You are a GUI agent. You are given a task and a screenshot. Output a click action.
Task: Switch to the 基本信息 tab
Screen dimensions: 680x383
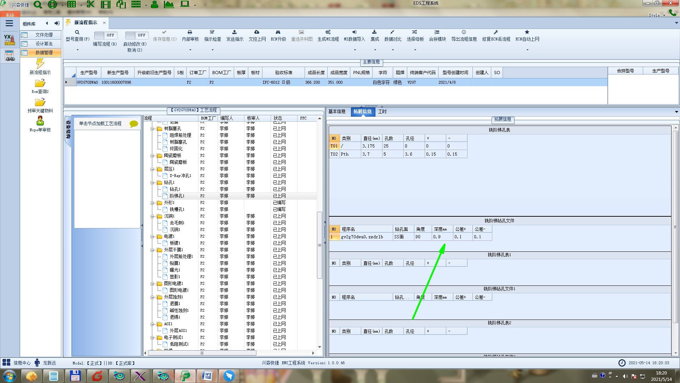[337, 112]
